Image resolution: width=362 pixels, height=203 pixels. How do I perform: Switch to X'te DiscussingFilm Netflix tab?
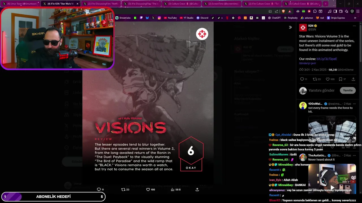[101, 4]
